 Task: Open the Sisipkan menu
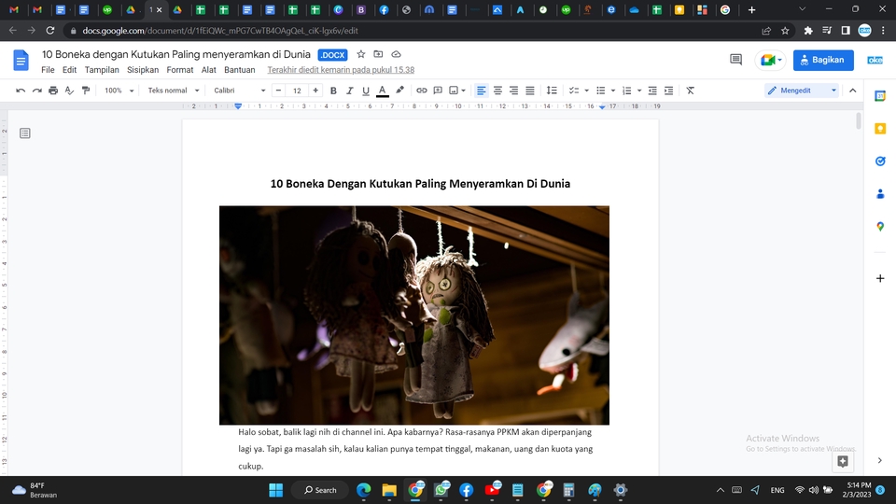click(143, 70)
